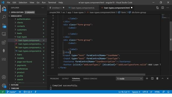Image resolution: width=172 pixels, height=97 pixels.
Task: Open the Extensions view in activity bar
Action: tap(4, 43)
